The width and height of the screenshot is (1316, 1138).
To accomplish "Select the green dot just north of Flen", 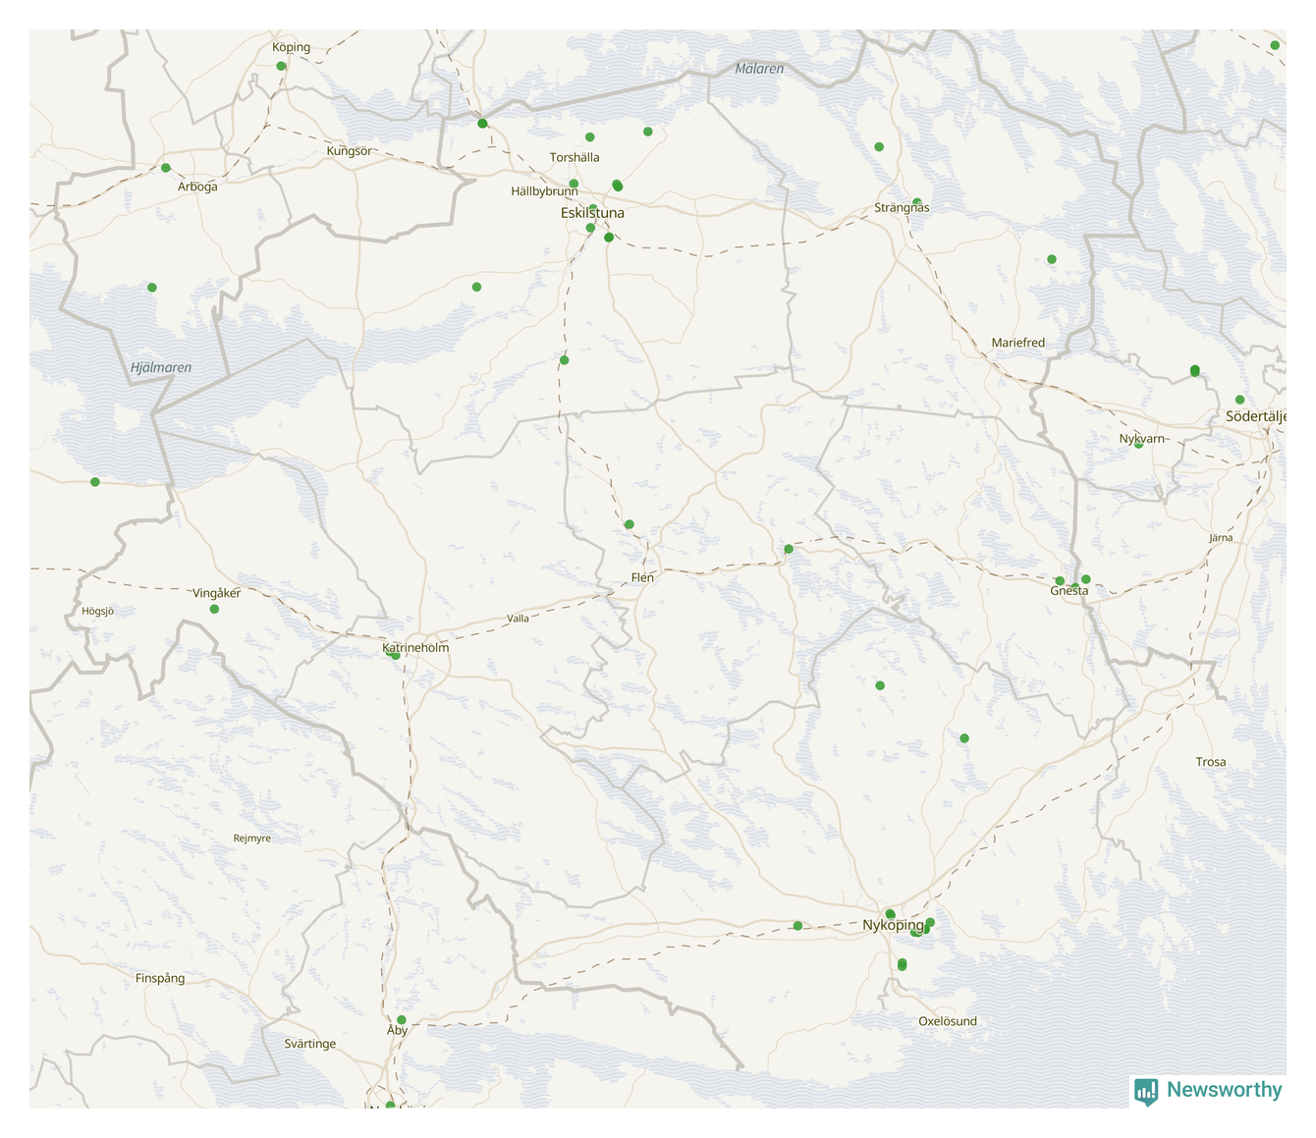I will pos(629,524).
